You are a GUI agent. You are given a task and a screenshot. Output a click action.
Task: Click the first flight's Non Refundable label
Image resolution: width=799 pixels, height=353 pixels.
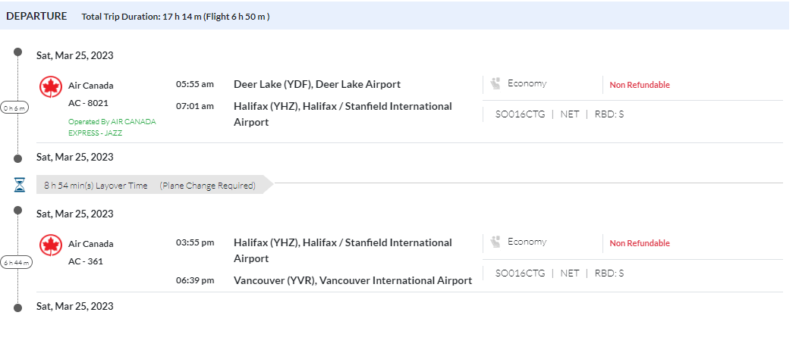pos(640,85)
